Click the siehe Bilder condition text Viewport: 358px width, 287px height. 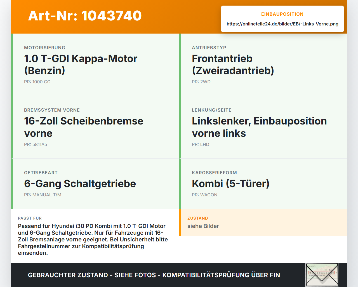coord(203,226)
